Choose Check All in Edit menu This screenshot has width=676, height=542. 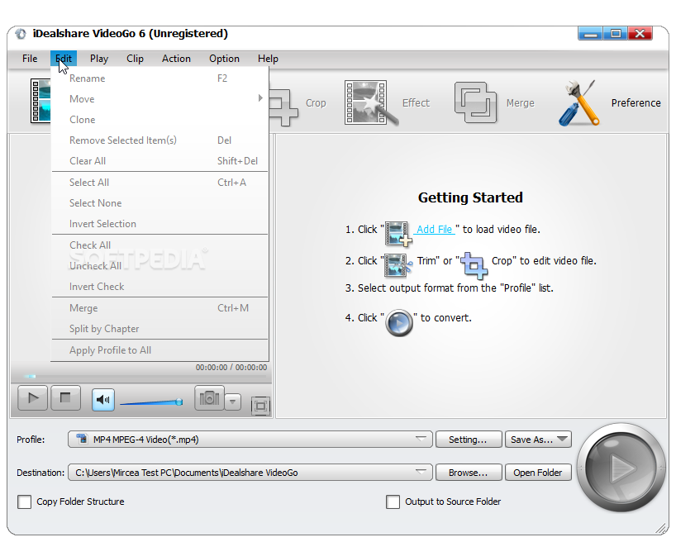[160, 245]
